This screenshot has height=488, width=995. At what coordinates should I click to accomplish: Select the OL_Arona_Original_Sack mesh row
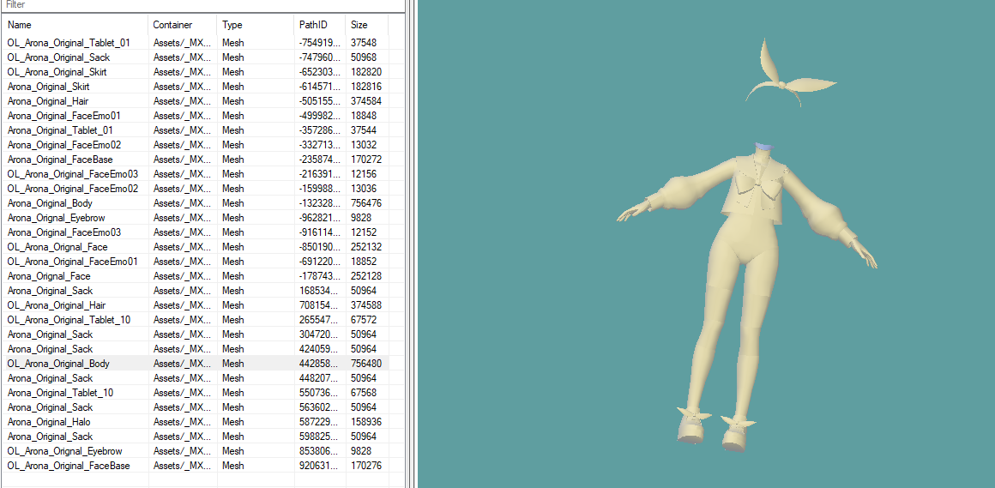pyautogui.click(x=196, y=57)
